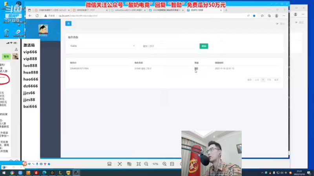314x176 pixels.
Task: Close the active rightmost browser tab
Action: pos(221,10)
